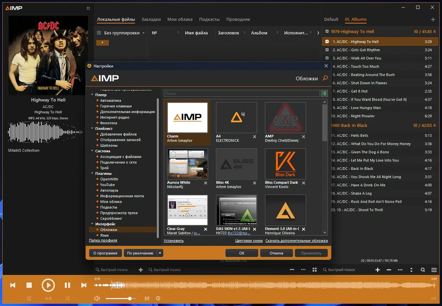442x306 pixels.
Task: Open the Без группировки grouping dropdown
Action: (x=121, y=33)
